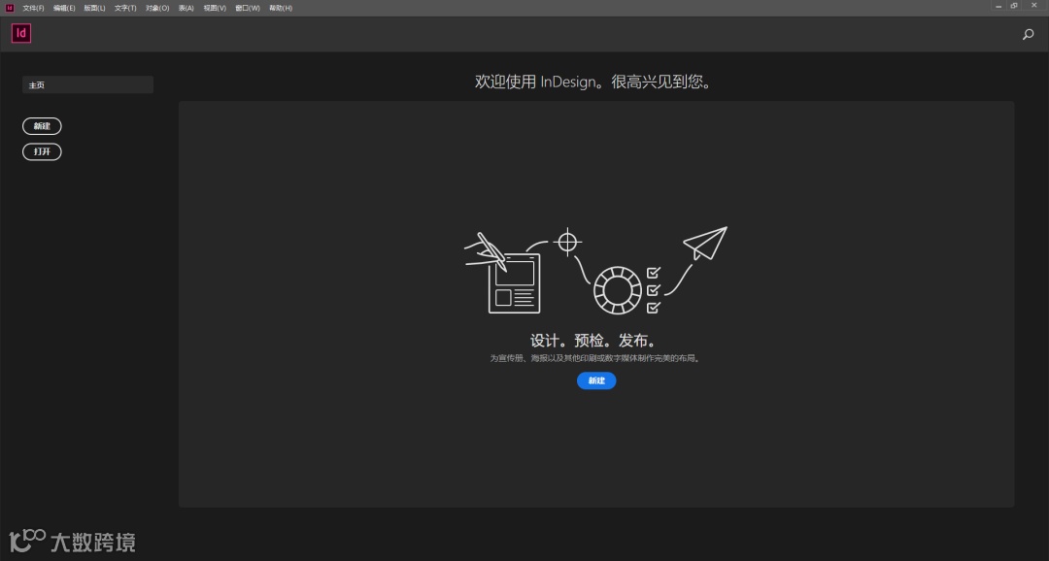
Task: Open the 版面(L) menu
Action: [95, 8]
